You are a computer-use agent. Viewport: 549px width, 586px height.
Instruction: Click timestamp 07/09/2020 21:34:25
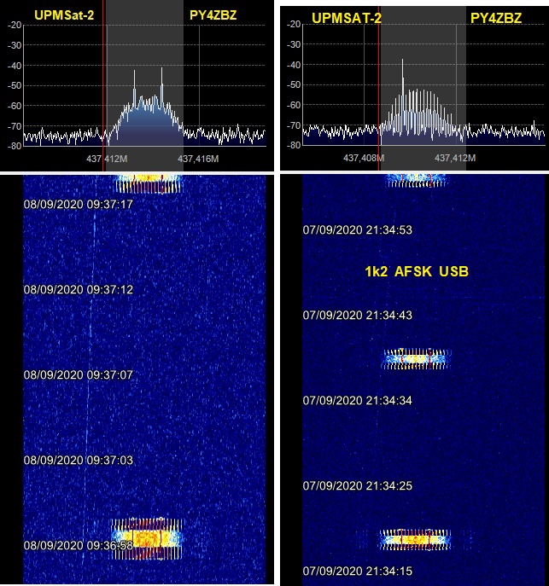pyautogui.click(x=358, y=486)
